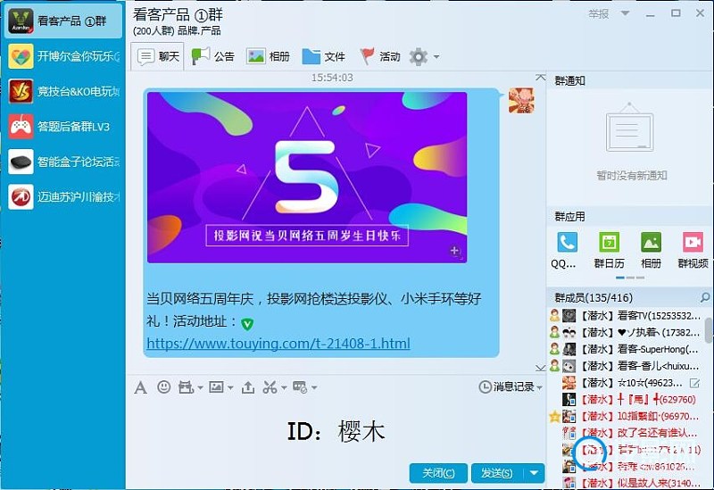The width and height of the screenshot is (714, 490).
Task: Click the 关闭(C) button
Action: (x=438, y=473)
